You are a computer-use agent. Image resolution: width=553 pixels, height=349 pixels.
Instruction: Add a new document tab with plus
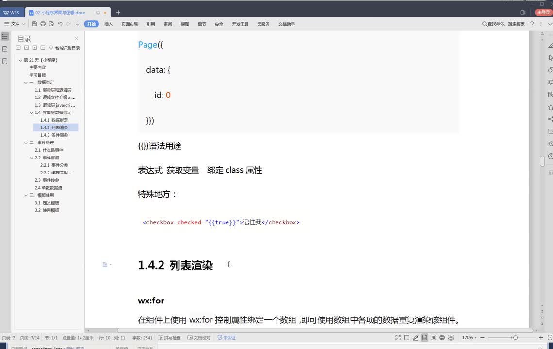118,12
